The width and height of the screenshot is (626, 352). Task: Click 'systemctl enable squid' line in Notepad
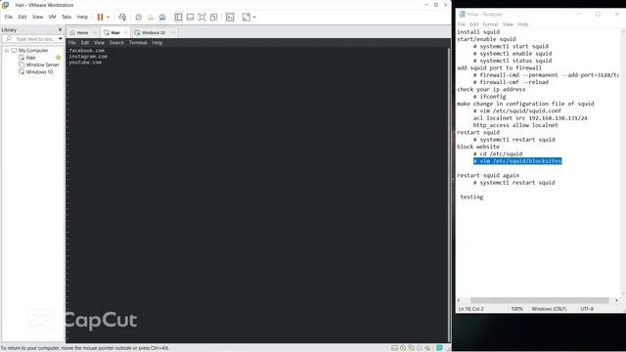pyautogui.click(x=513, y=54)
